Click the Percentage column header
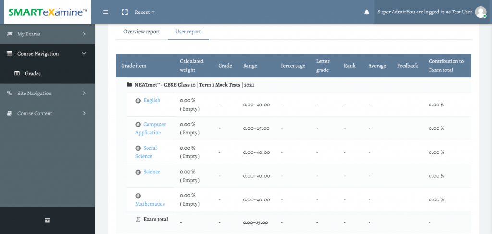The height and width of the screenshot is (234, 492). [x=293, y=66]
